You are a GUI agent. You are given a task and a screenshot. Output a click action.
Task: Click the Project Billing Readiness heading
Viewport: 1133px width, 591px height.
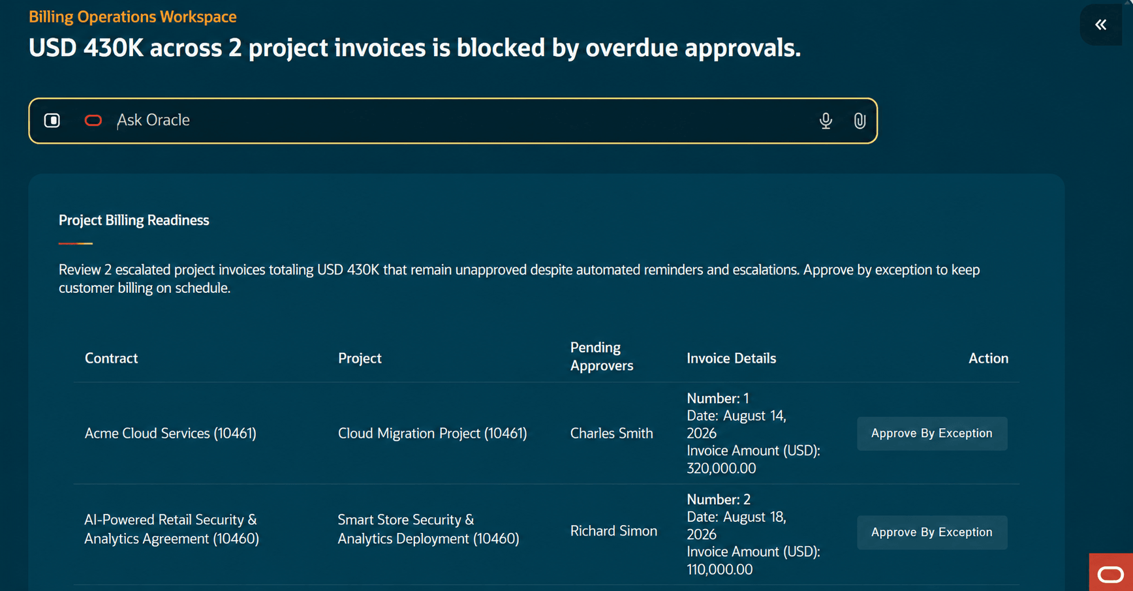coord(134,220)
